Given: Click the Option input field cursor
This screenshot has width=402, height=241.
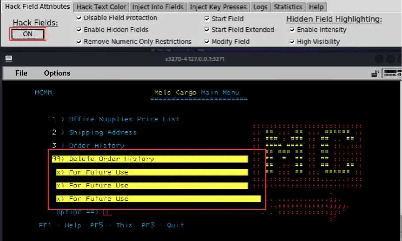Looking at the screenshot, I should click(x=106, y=212).
